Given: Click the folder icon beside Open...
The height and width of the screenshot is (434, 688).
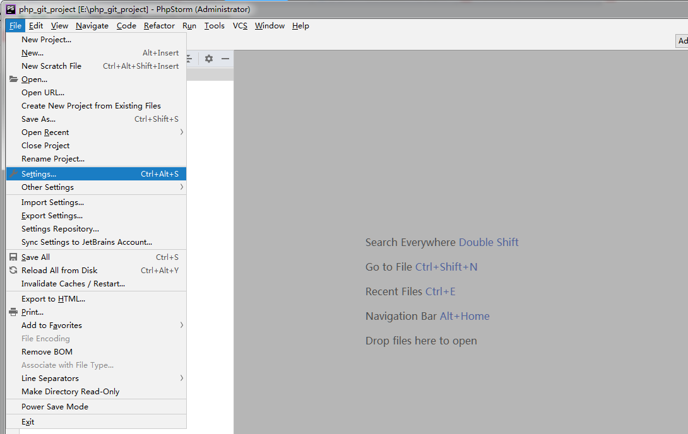Looking at the screenshot, I should coord(14,79).
